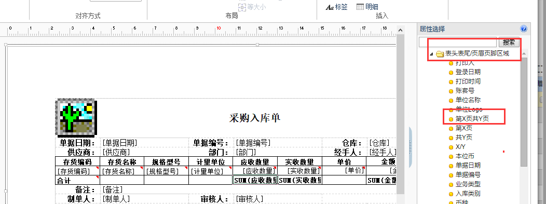Click the blue help icon in property panel
This screenshot has height=204, width=546.
[x=523, y=29]
